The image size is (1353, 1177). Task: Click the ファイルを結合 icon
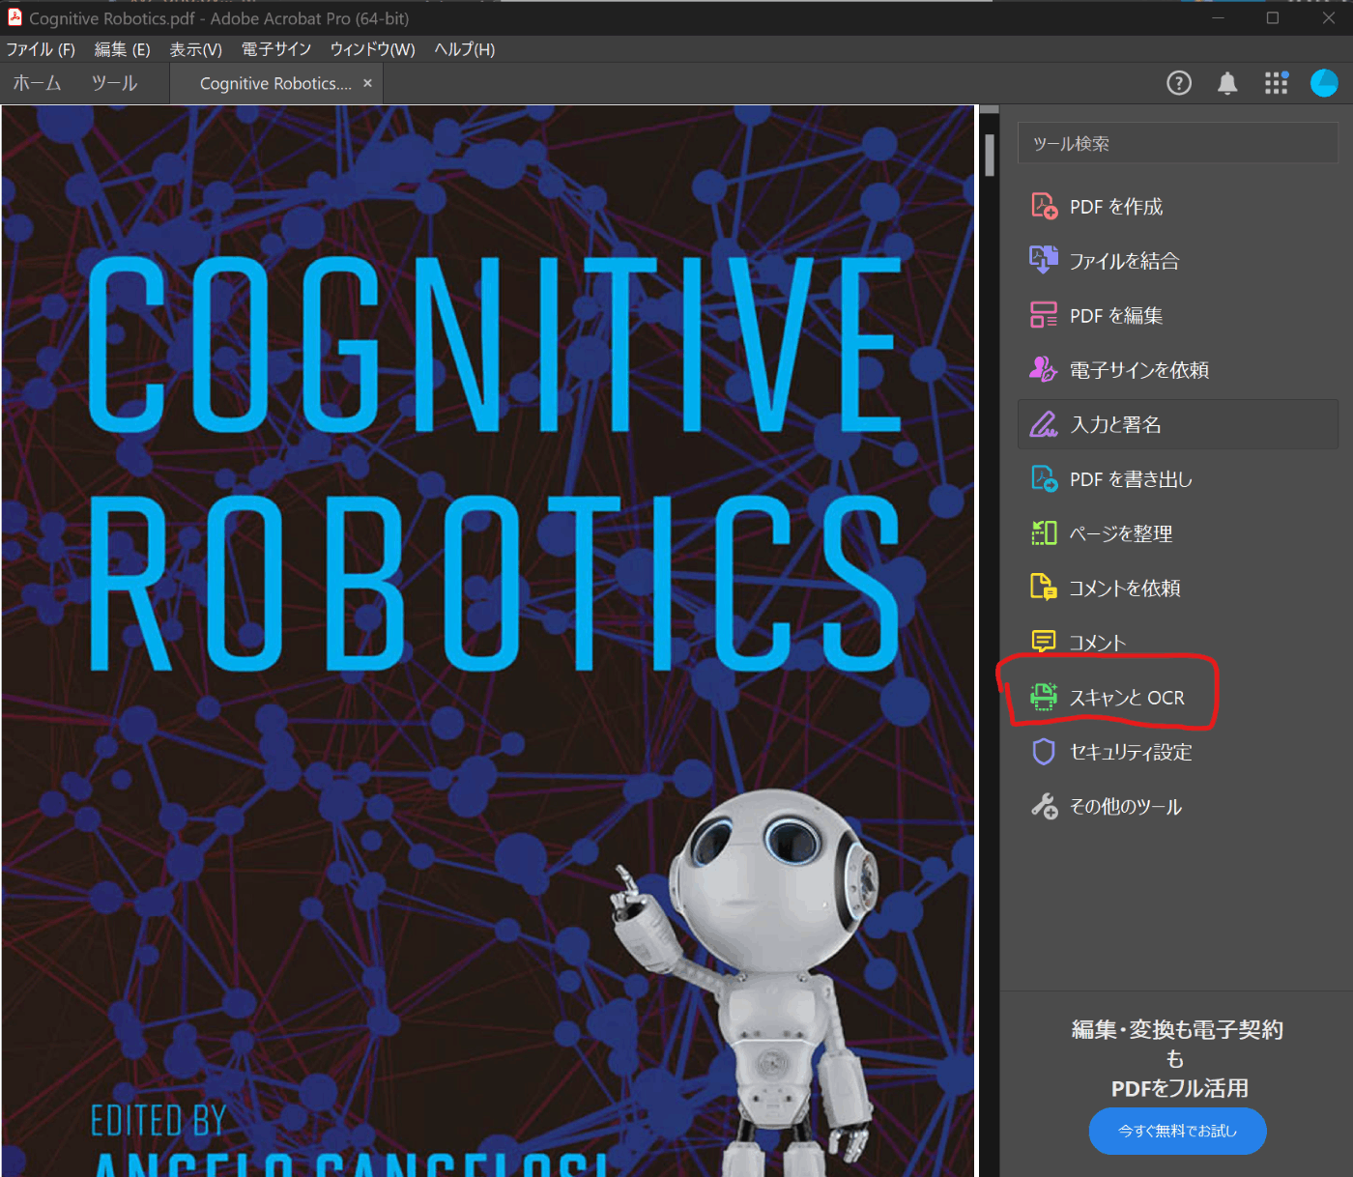pos(1044,260)
